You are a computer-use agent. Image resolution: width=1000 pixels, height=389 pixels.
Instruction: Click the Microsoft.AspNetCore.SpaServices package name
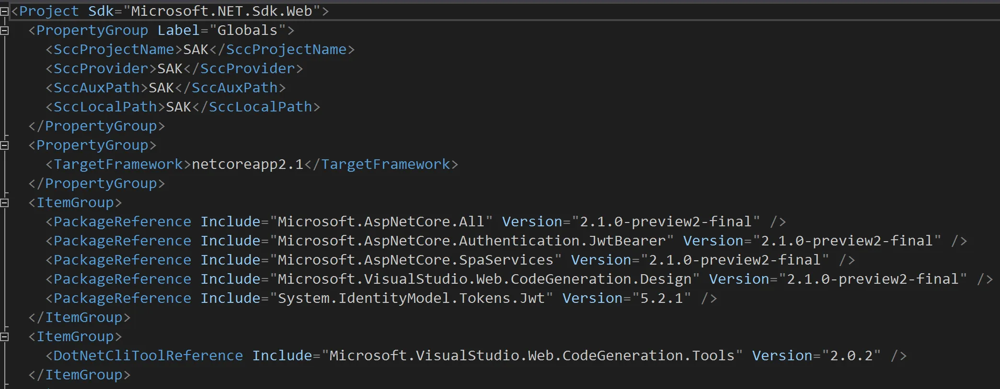(x=415, y=260)
